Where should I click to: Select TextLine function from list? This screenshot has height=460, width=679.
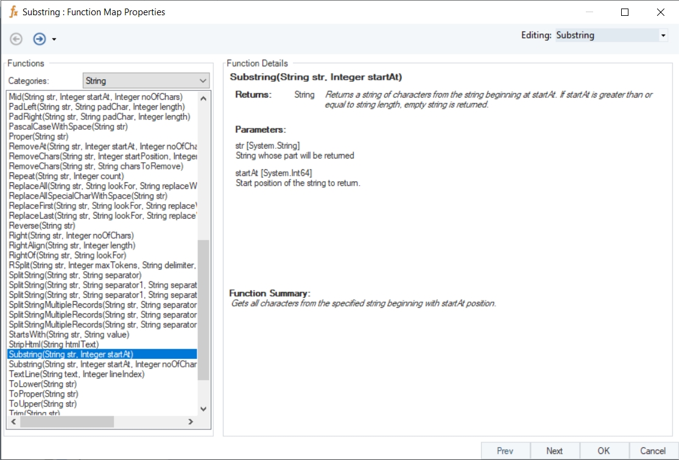pyautogui.click(x=77, y=374)
